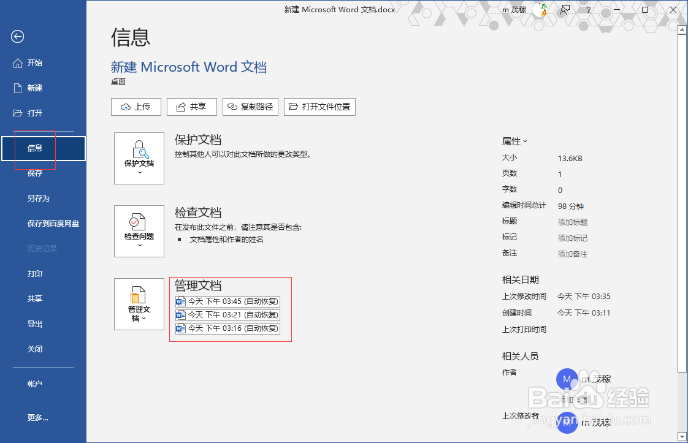Click 保存到百度网盘
Screen dimensions: 688x443
point(43,223)
